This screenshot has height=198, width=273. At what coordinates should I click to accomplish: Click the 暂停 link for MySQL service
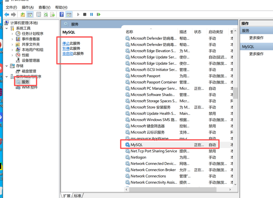[x=66, y=49]
